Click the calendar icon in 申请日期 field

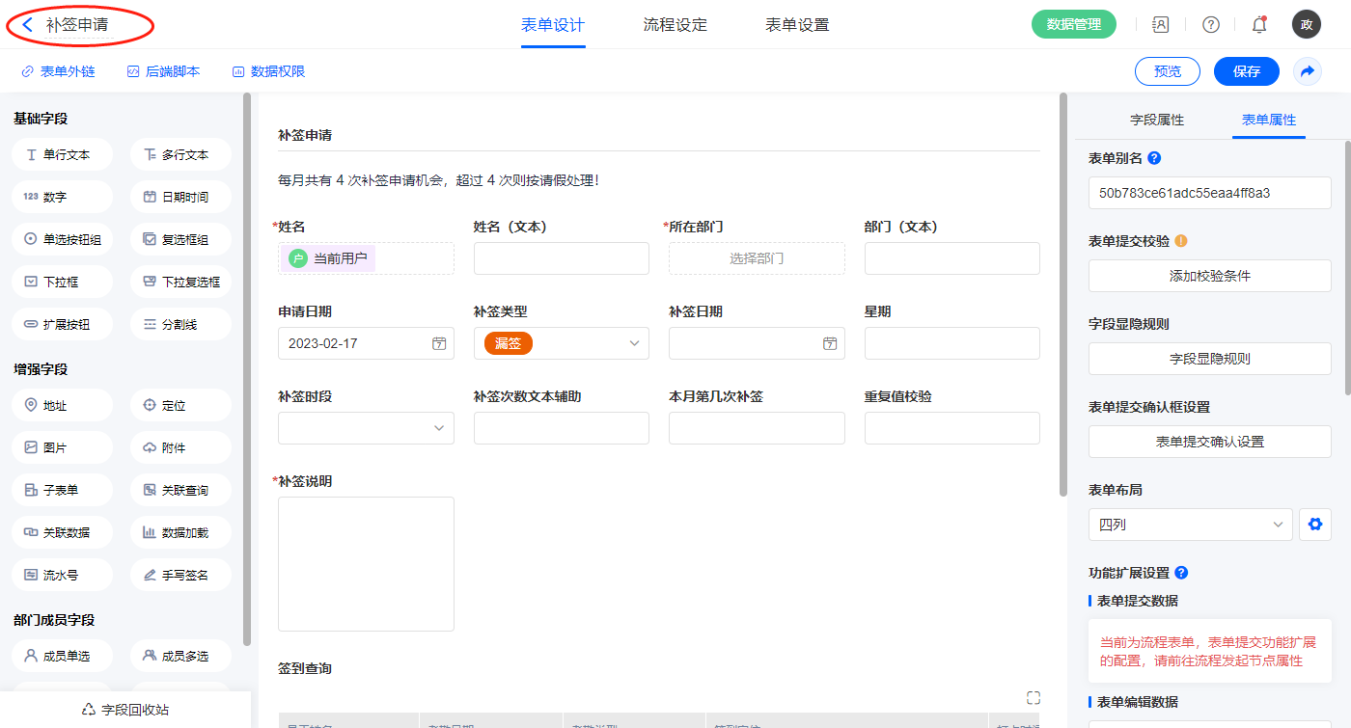tap(439, 343)
